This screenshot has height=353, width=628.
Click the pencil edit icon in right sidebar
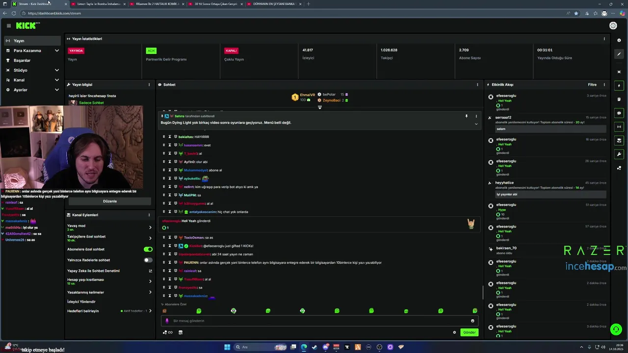tap(619, 54)
